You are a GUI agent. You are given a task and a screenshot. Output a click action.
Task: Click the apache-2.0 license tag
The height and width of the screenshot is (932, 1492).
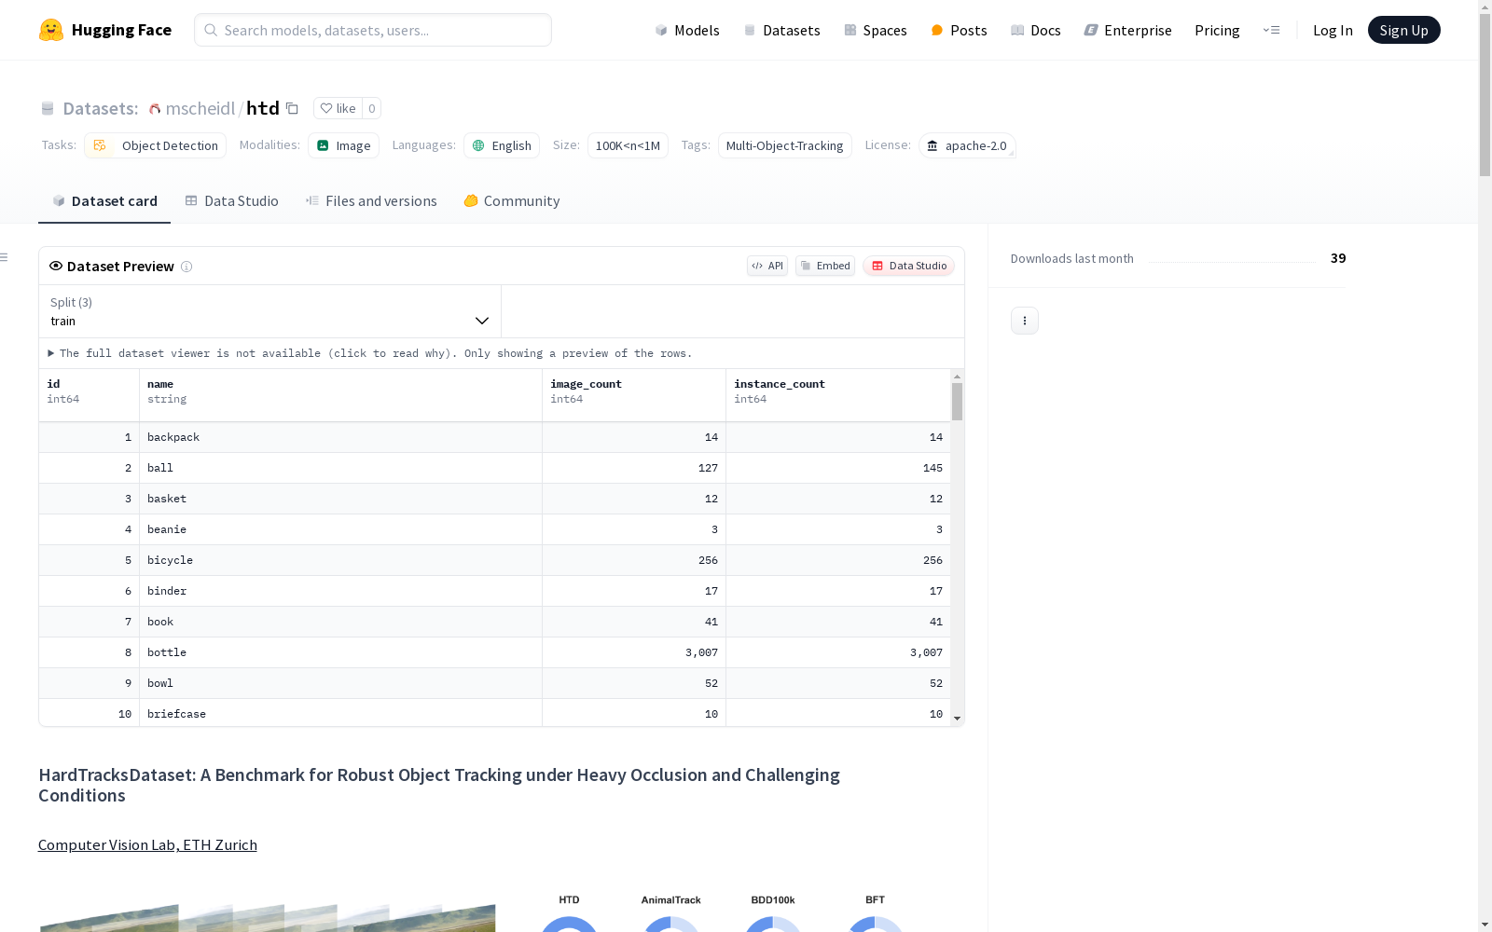[967, 145]
